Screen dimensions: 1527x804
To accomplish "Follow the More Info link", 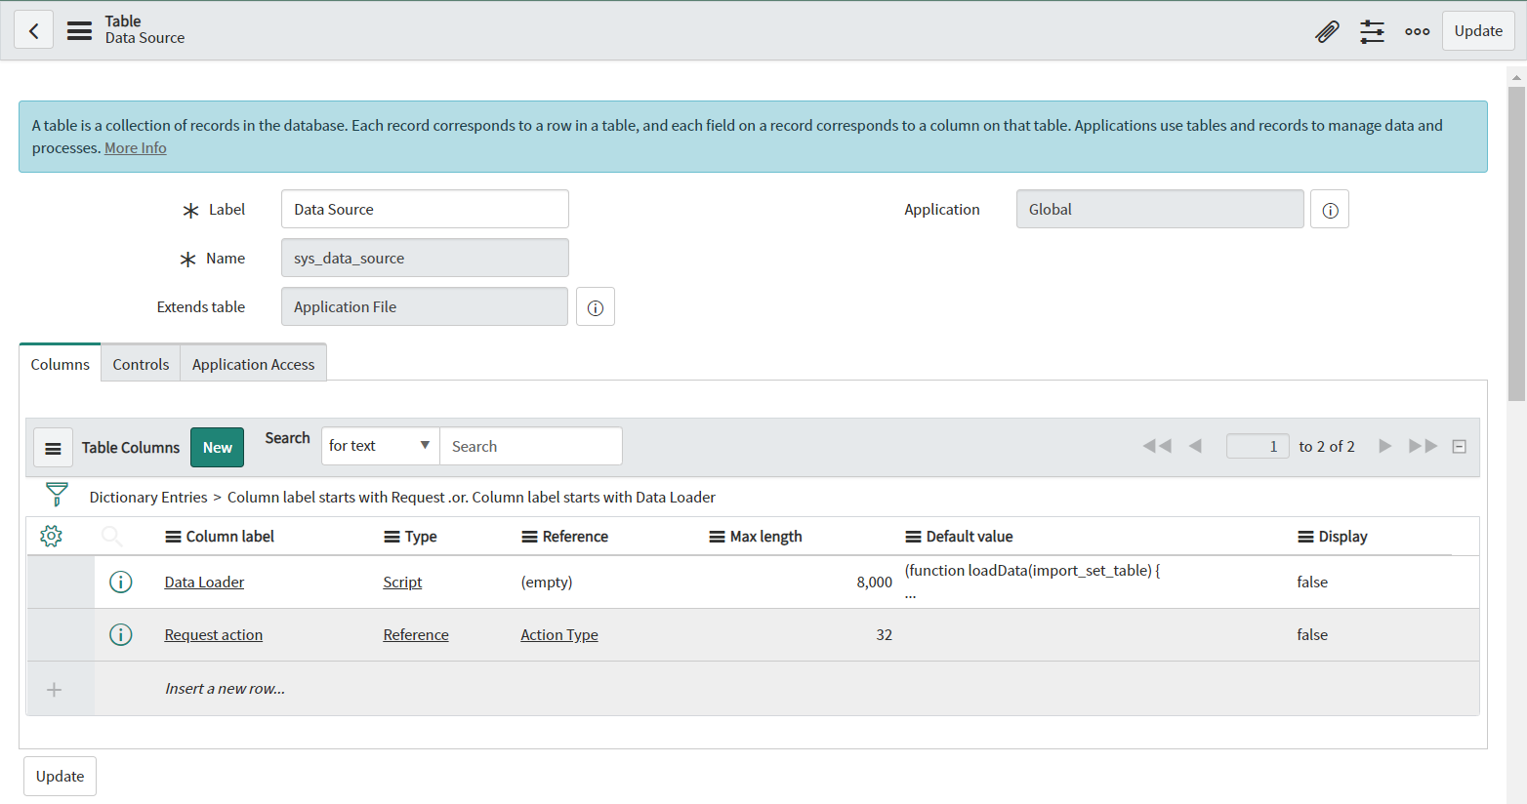I will pos(136,148).
